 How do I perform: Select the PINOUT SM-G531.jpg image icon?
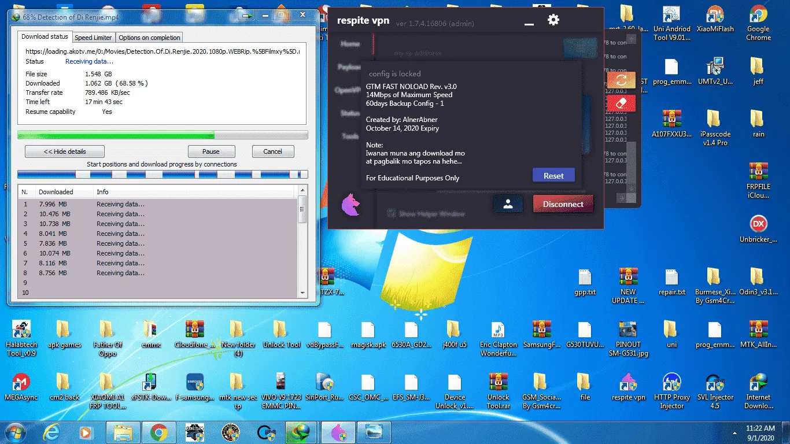pyautogui.click(x=628, y=339)
